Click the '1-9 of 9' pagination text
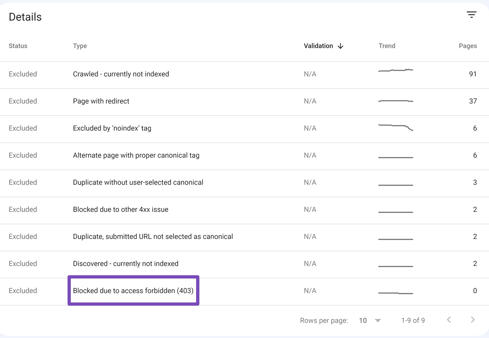 click(413, 320)
